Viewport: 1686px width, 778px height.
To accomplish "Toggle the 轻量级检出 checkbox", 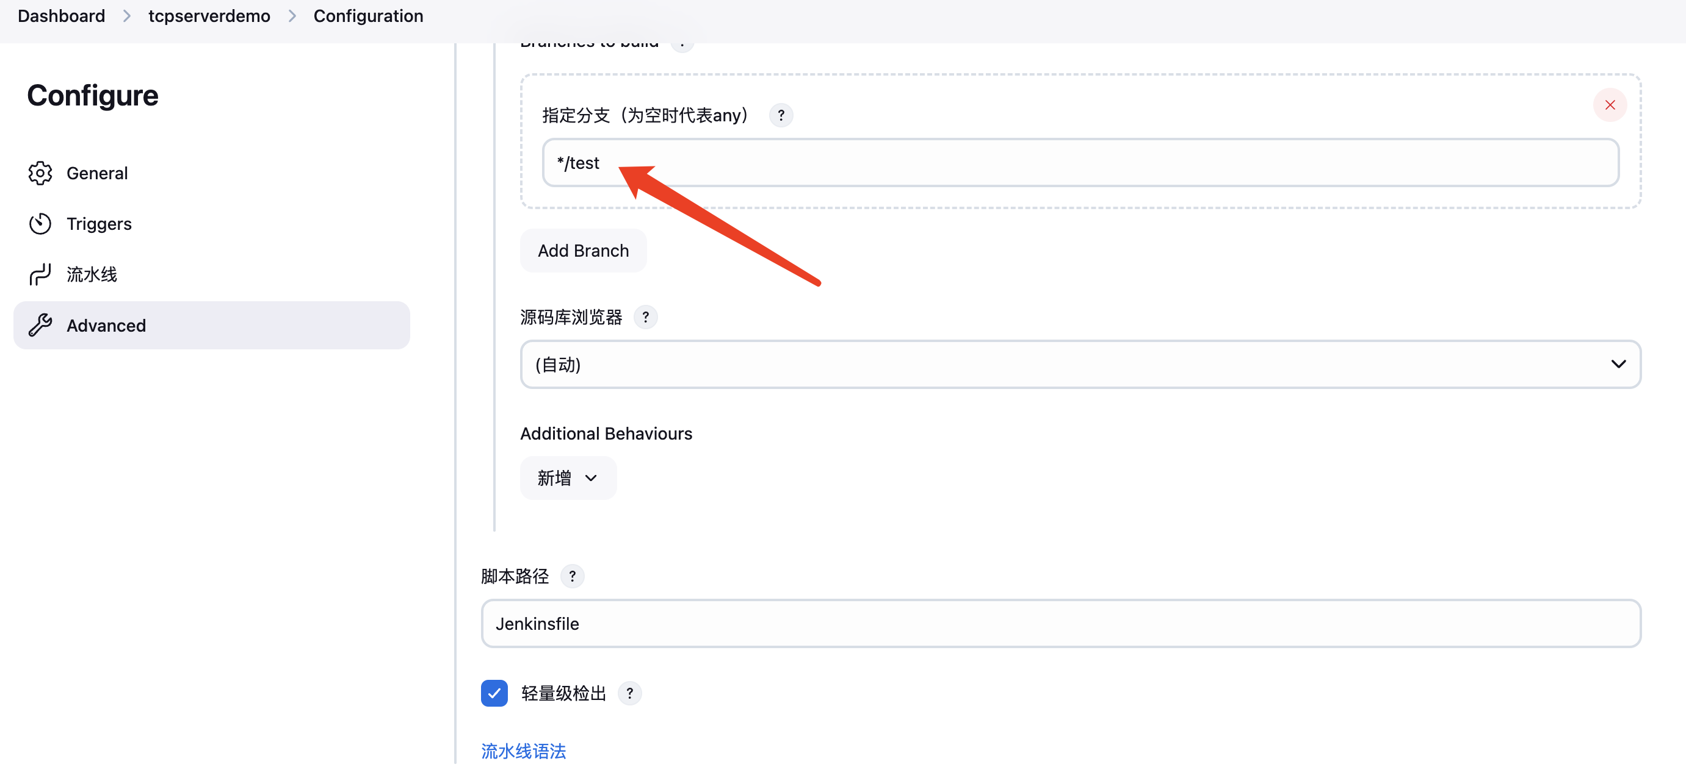I will click(x=494, y=694).
